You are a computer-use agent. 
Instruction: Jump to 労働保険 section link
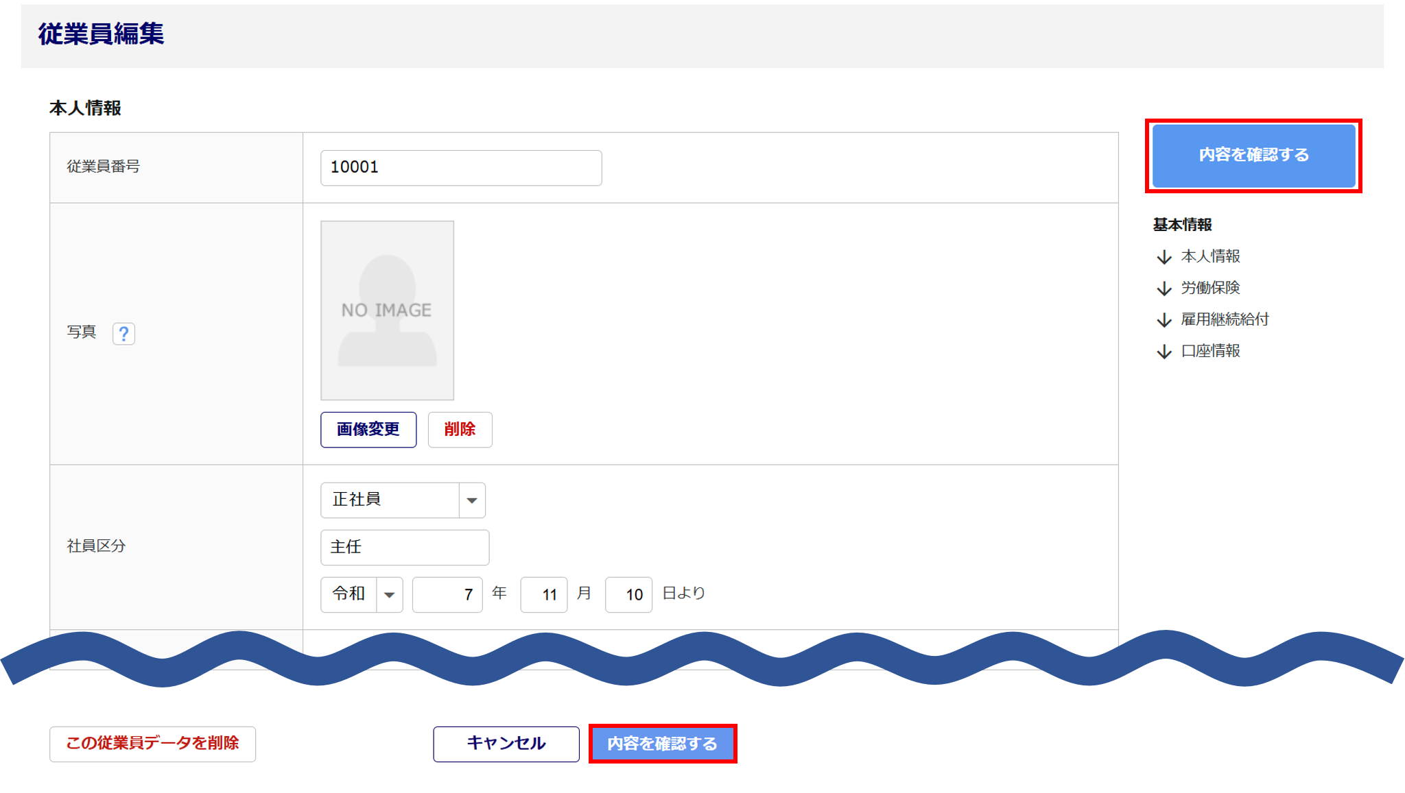click(x=1210, y=288)
